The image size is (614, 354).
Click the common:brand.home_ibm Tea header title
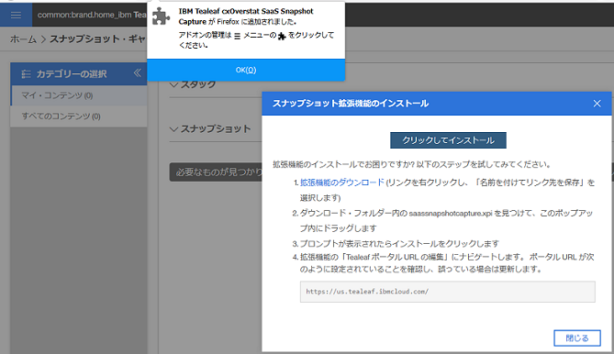(x=92, y=15)
